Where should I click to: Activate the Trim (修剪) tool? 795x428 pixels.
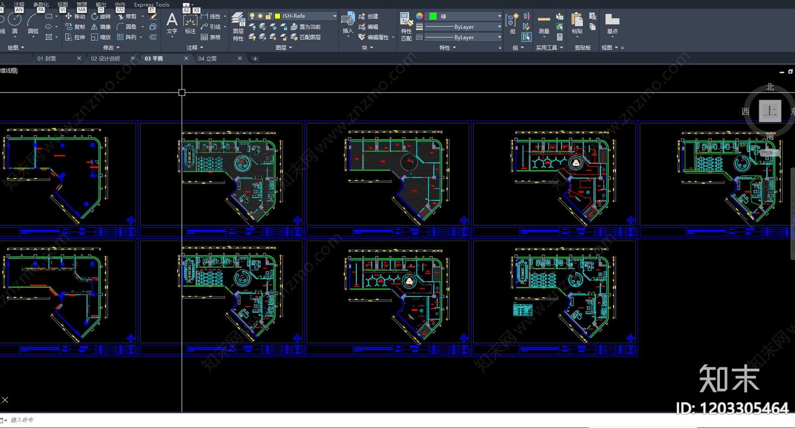127,16
